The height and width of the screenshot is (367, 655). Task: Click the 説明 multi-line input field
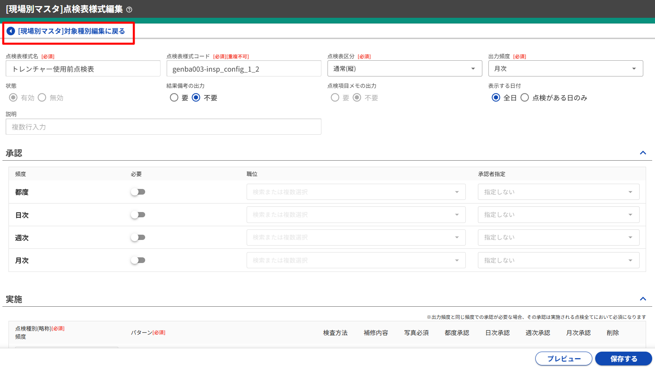point(163,127)
